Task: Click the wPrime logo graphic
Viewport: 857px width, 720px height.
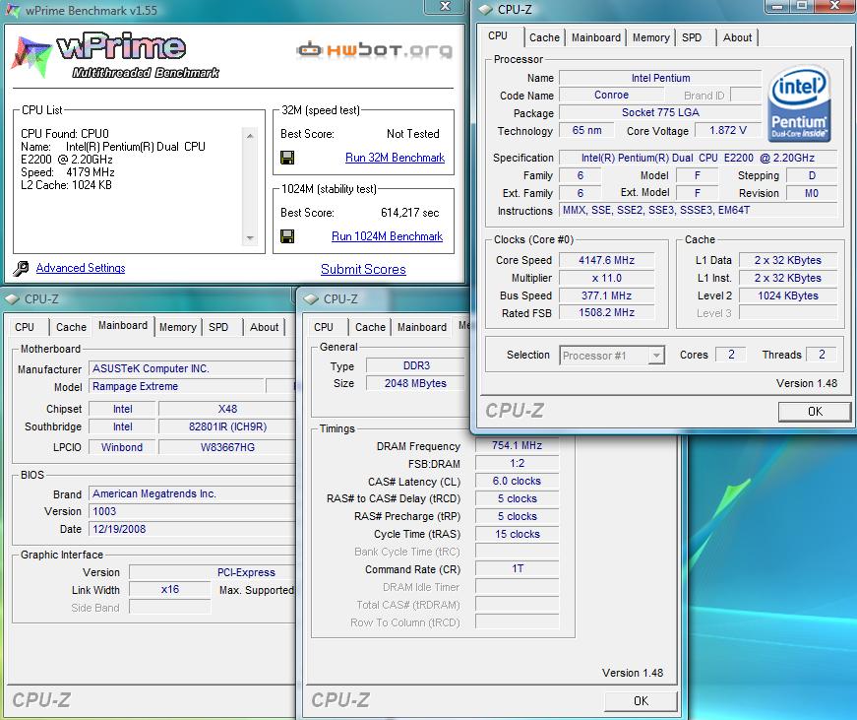Action: click(115, 56)
